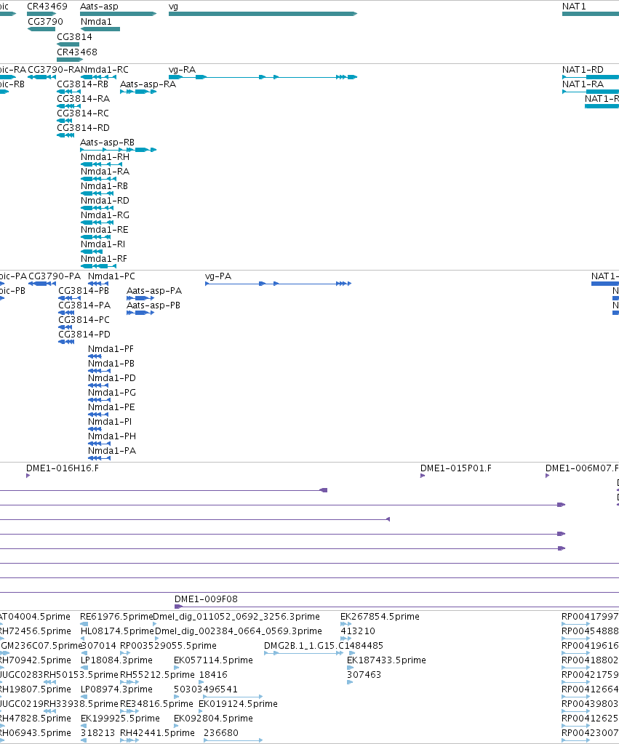The width and height of the screenshot is (619, 744).
Task: Open the CG3814-RD transcript label
Action: tap(84, 128)
